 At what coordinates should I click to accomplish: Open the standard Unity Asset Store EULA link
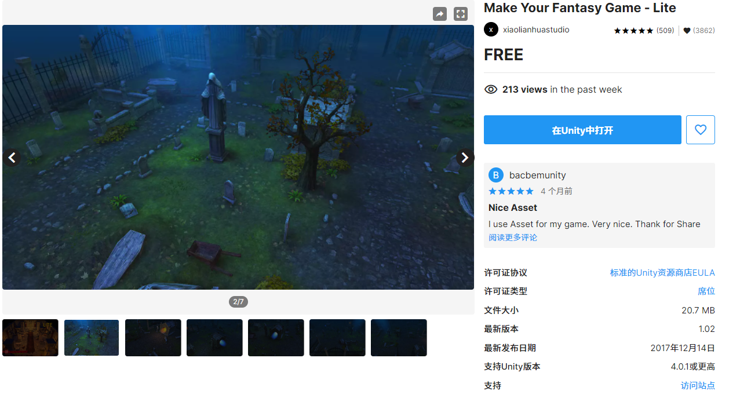[x=662, y=272]
